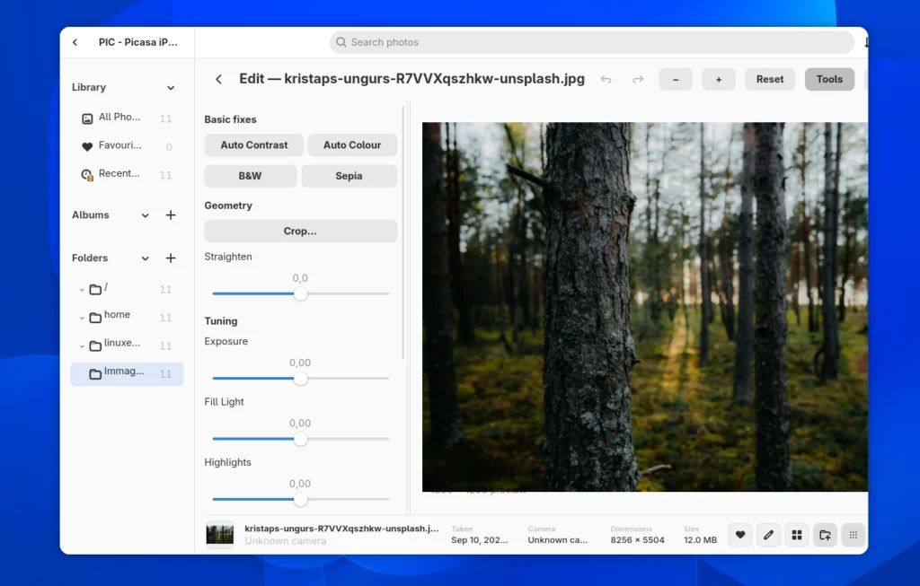Image resolution: width=920 pixels, height=586 pixels.
Task: Collapse the Folders section chevron
Action: 145,258
